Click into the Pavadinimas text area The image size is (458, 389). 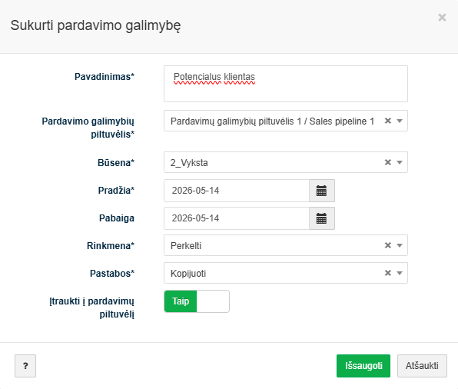[x=286, y=84]
